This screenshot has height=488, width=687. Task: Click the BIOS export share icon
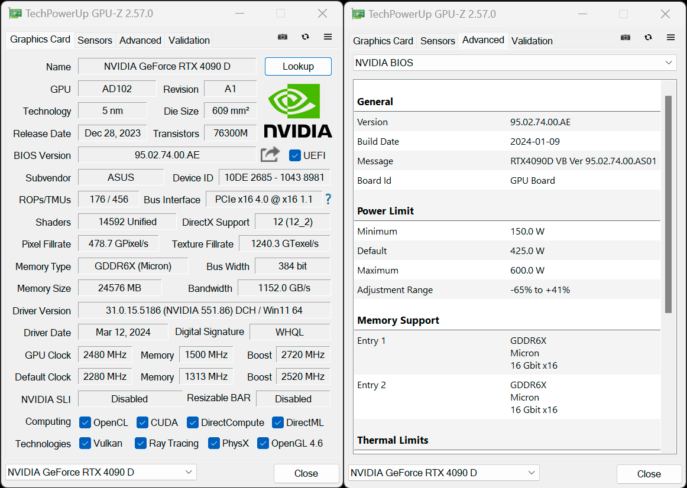[x=270, y=154]
